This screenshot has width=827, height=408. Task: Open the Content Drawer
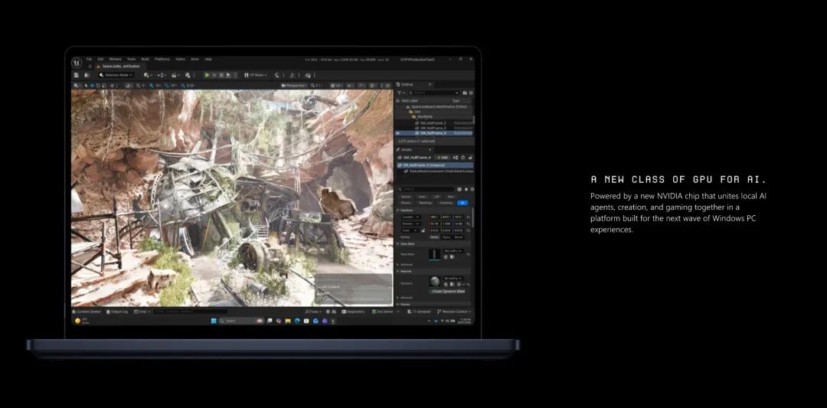87,312
